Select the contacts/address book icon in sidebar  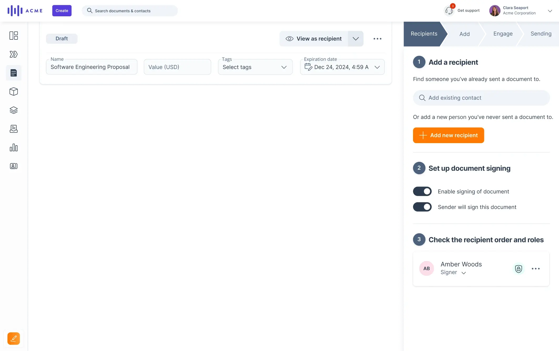click(13, 166)
